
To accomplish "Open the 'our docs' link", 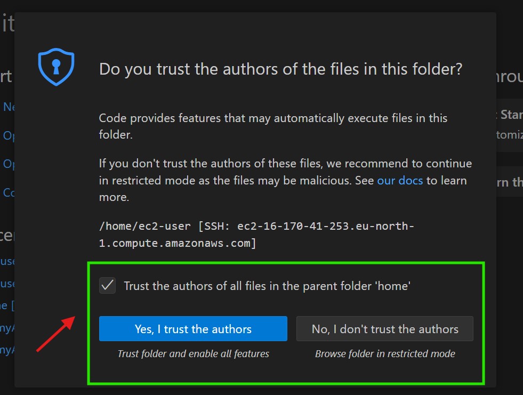I will pos(400,181).
